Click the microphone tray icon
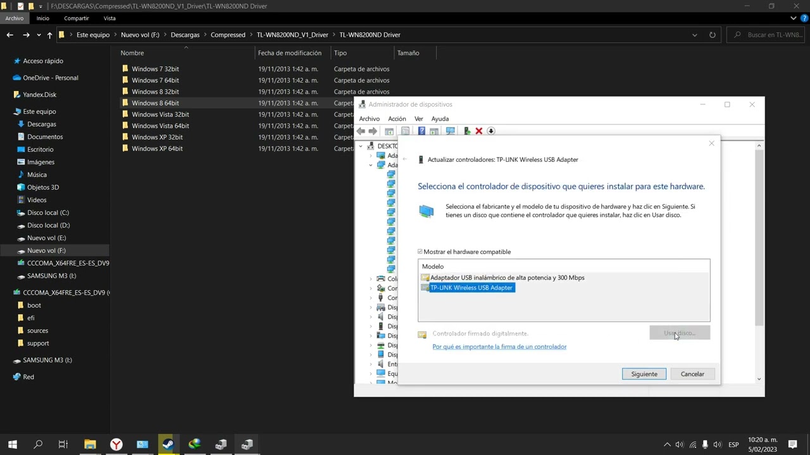The height and width of the screenshot is (455, 810). 705,444
